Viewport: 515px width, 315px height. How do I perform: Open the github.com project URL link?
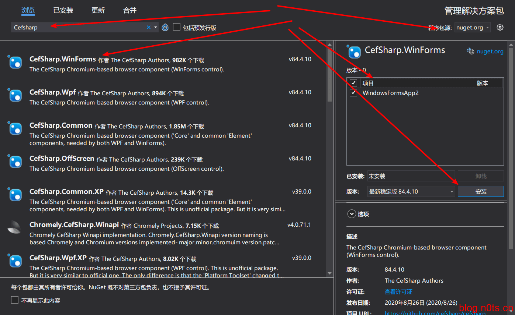(435, 313)
